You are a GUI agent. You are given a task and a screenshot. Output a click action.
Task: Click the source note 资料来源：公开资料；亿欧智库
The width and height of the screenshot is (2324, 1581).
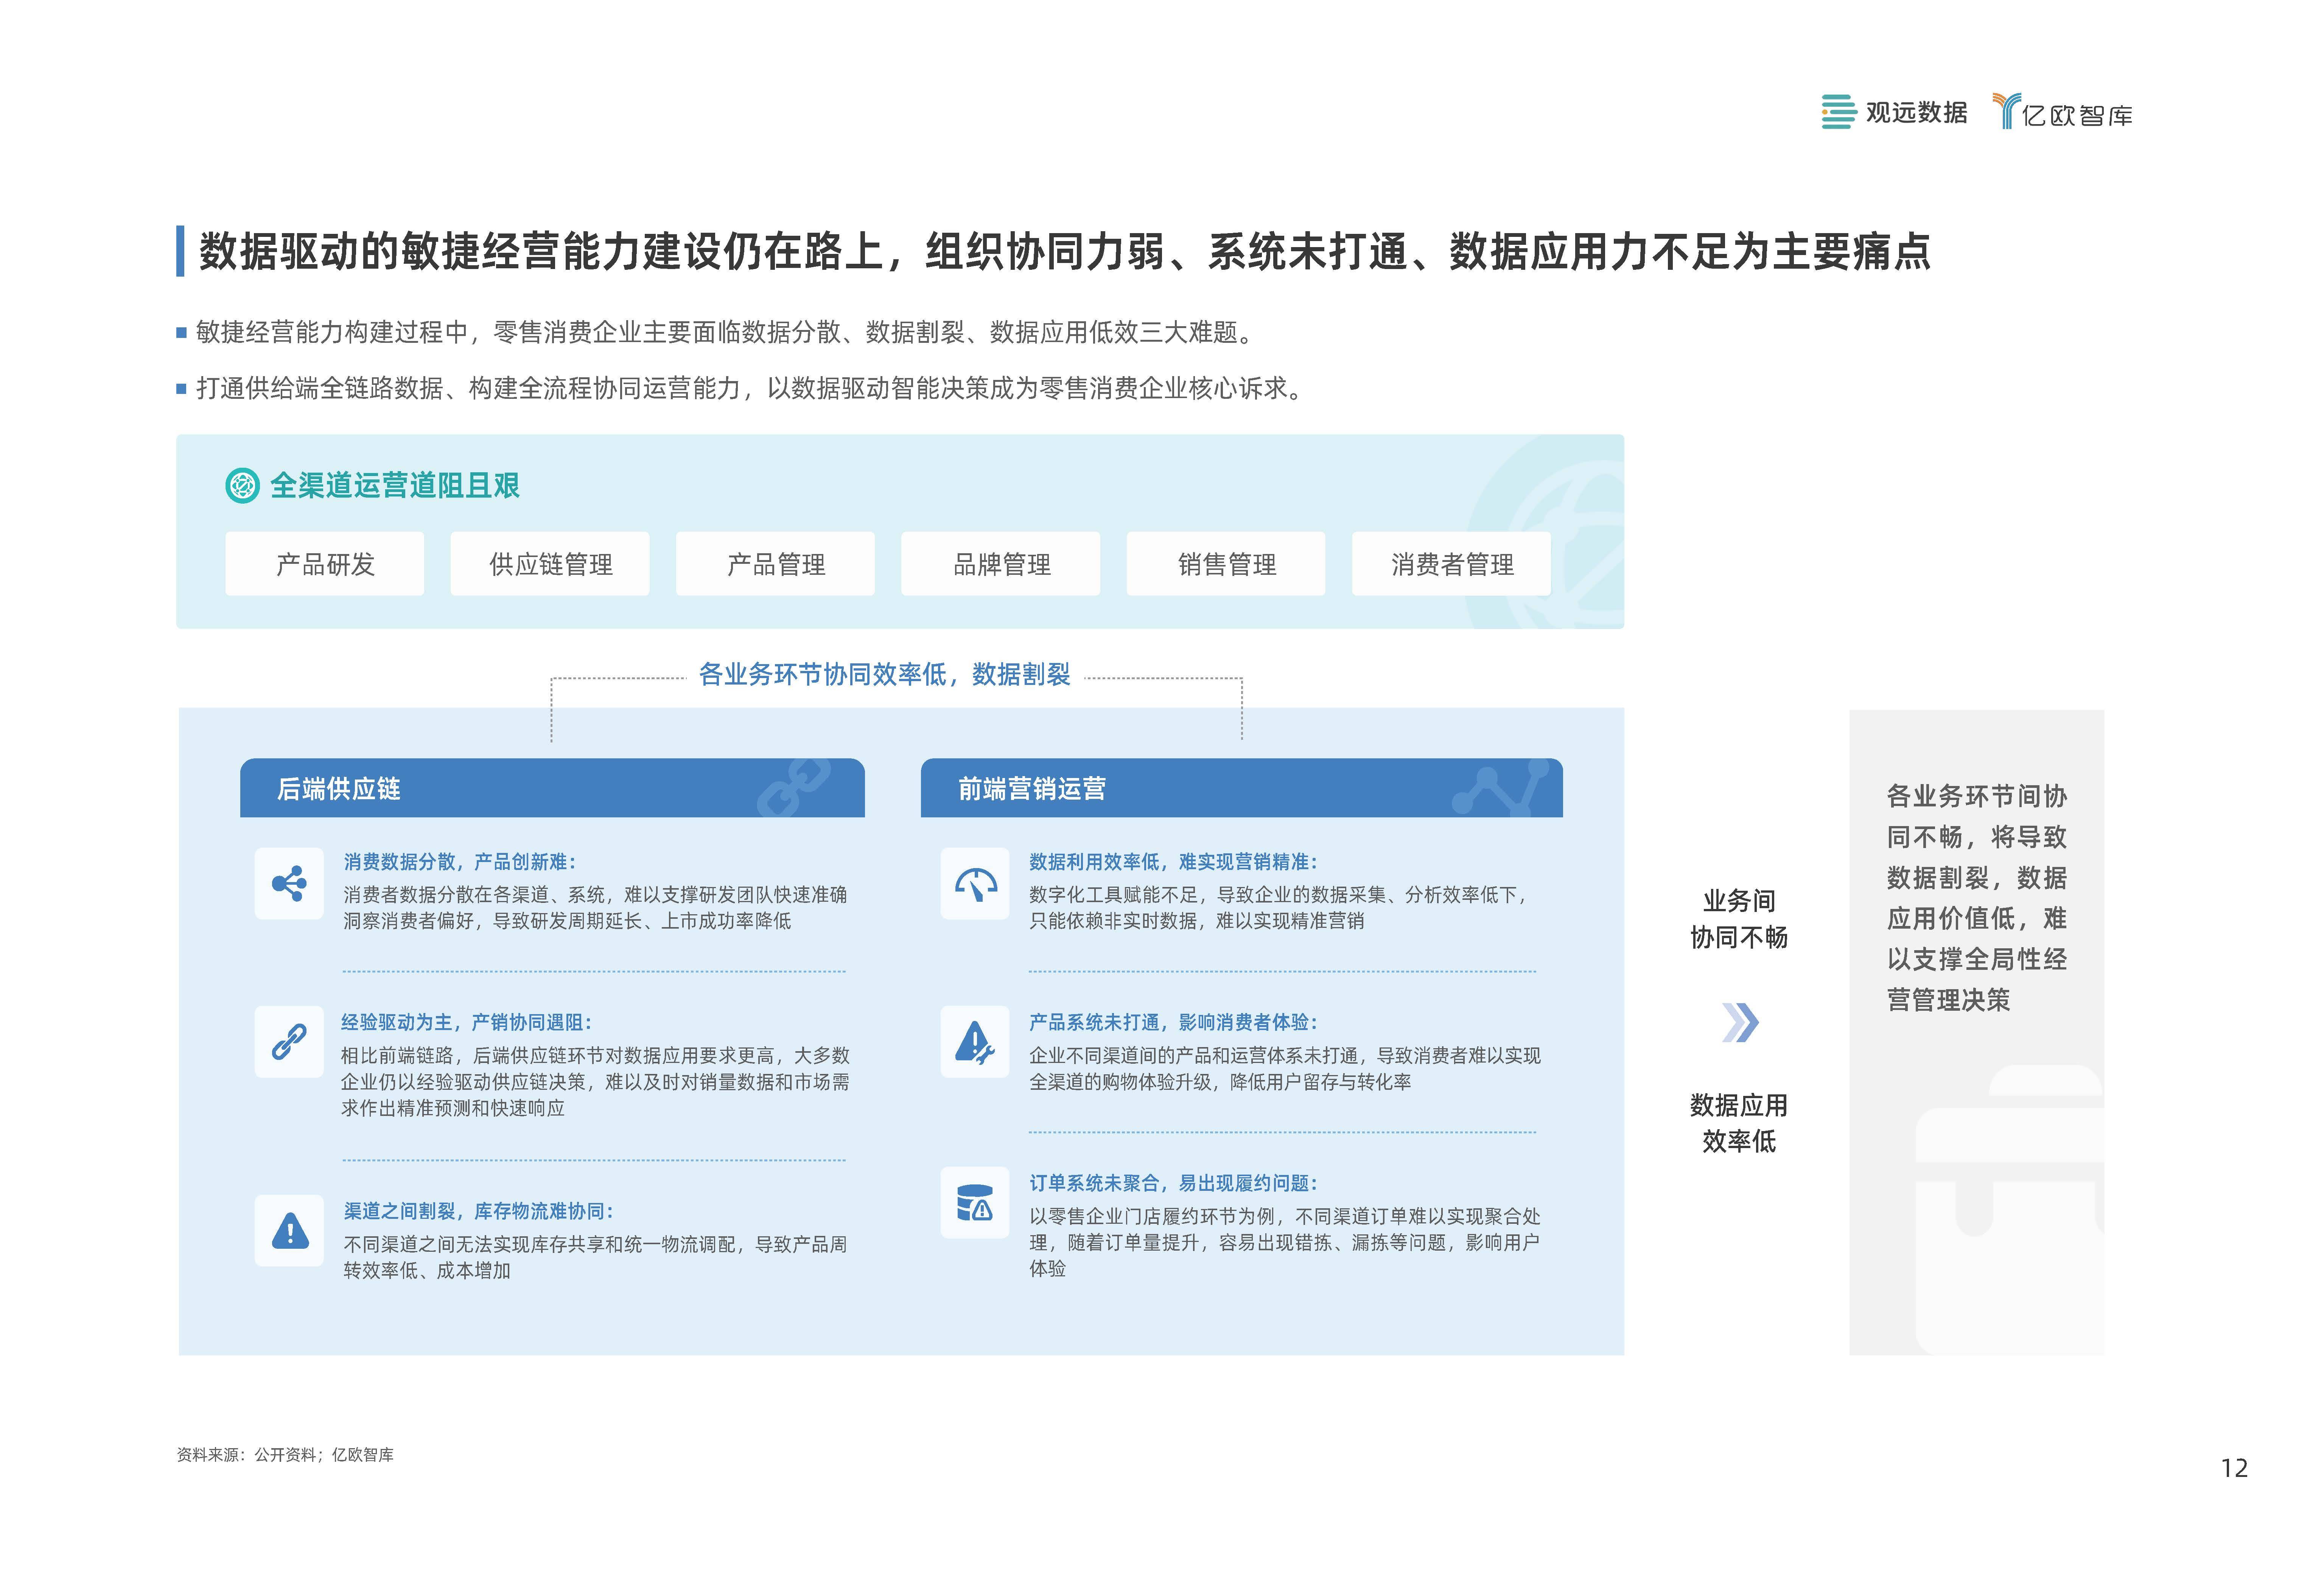point(285,1455)
